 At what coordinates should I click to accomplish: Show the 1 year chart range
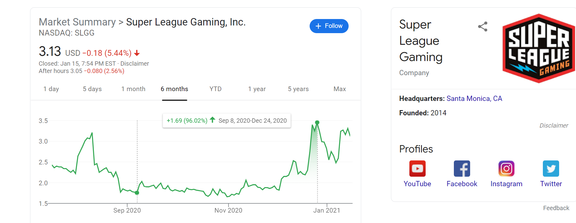tap(257, 89)
